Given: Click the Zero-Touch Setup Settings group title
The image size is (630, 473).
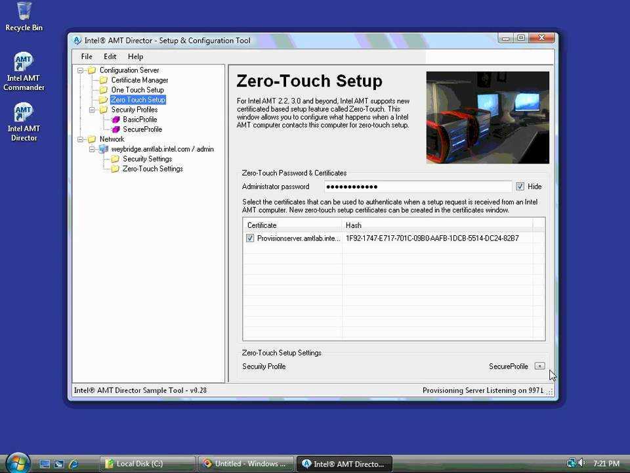Looking at the screenshot, I should pos(282,353).
